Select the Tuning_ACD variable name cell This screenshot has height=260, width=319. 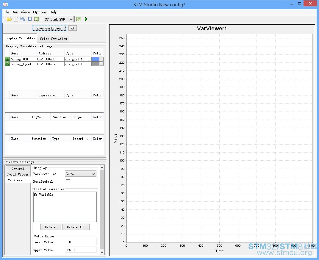click(x=23, y=59)
